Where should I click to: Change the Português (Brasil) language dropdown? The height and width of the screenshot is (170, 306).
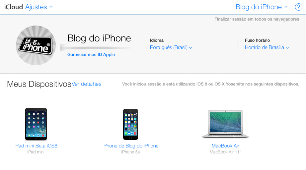pos(171,47)
